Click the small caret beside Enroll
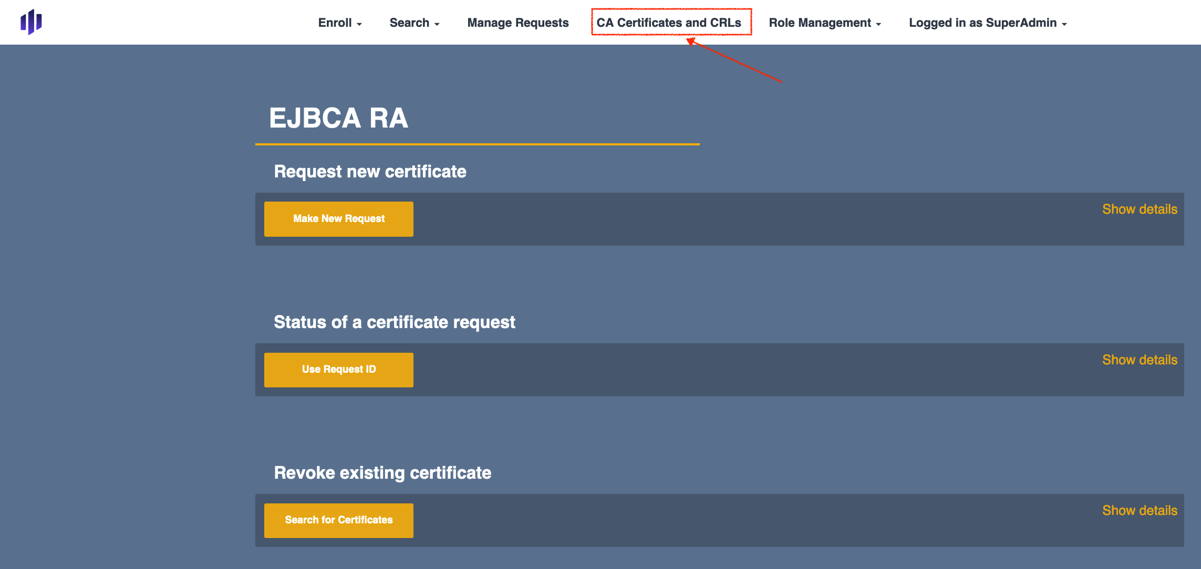The width and height of the screenshot is (1201, 569). point(359,24)
